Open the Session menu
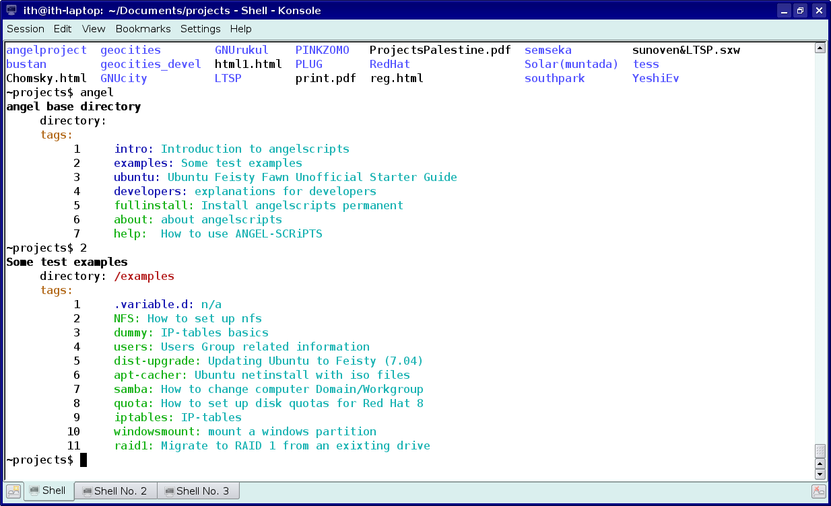831x506 pixels. 26,29
